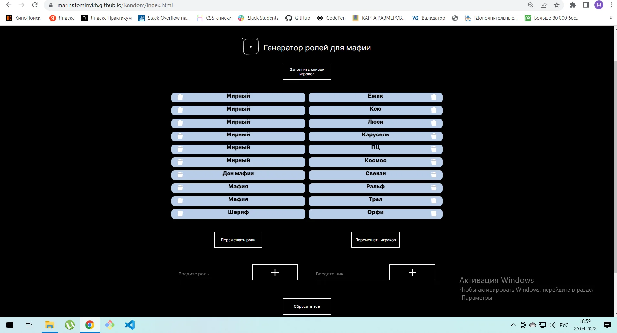Open the Windows notification center
This screenshot has width=617, height=333.
pos(607,325)
